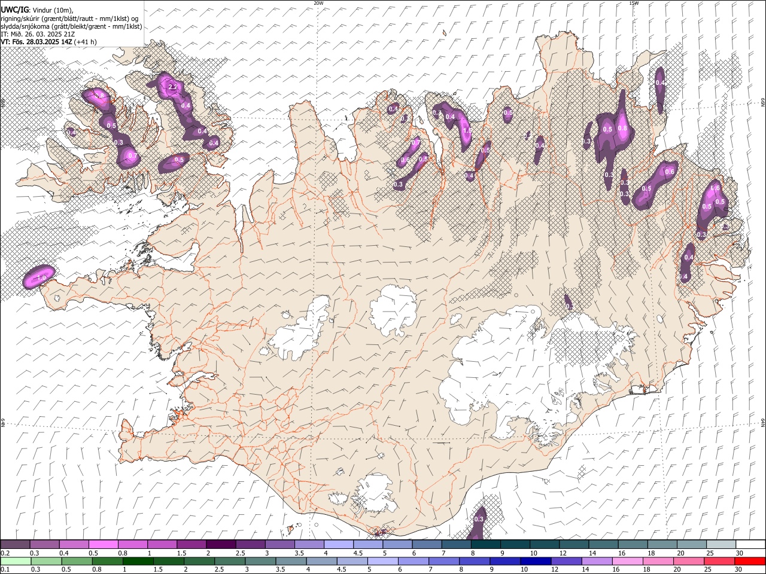The image size is (766, 574).
Task: Click the 'slydda/snjókoma (grátt/bleikt/grænt' description line
Action: [x=71, y=26]
